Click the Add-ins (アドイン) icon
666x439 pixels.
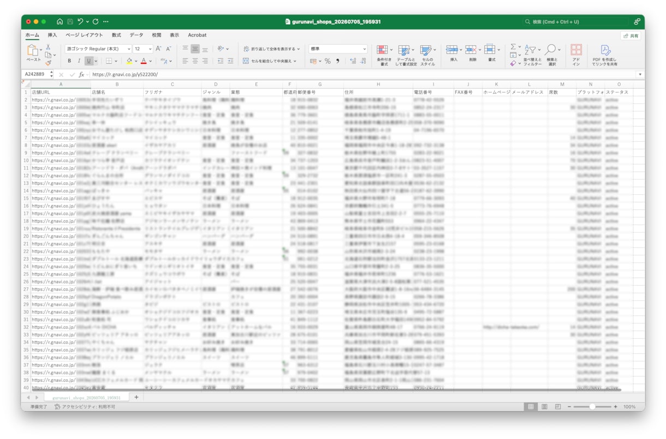coord(576,50)
